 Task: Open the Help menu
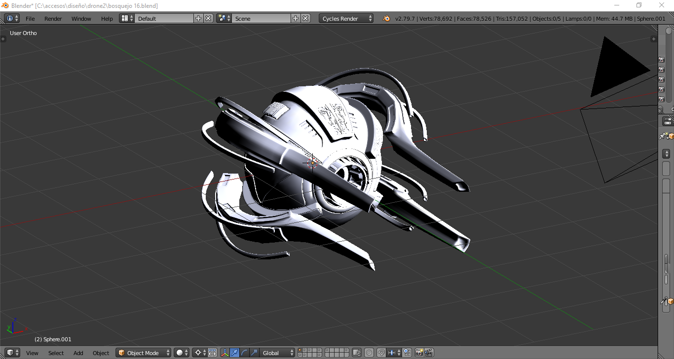(x=107, y=19)
